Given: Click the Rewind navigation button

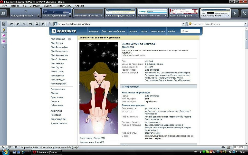Looking at the screenshot, I should (x=11, y=24).
